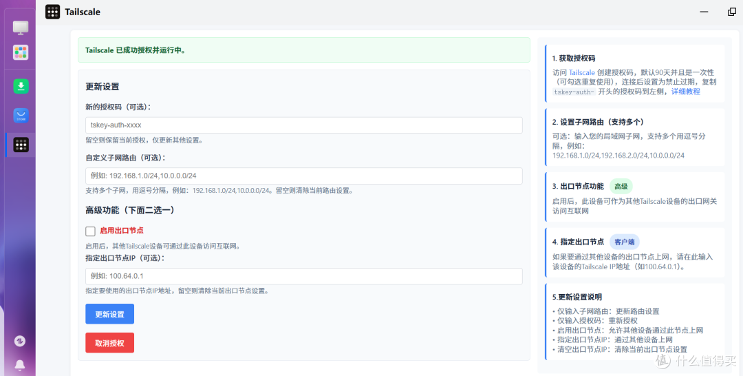Click the 5.更新设置说明 heading
The width and height of the screenshot is (743, 376).
[577, 297]
